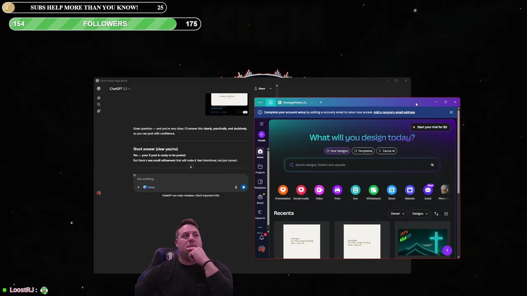Viewport: 527px width, 296px height.
Task: Open the library icon in ChatGPT sidebar
Action: click(x=99, y=111)
